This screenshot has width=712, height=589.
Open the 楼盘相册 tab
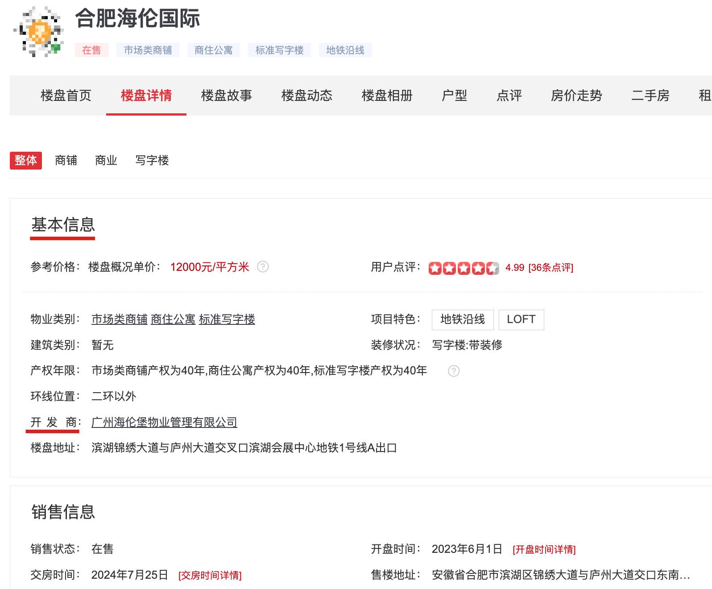(x=387, y=95)
